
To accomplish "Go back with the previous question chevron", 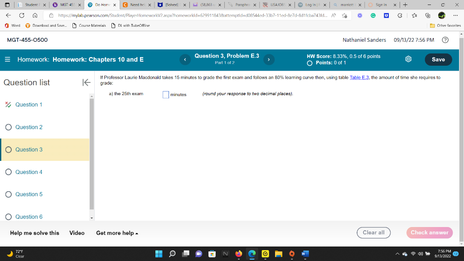I will [185, 59].
